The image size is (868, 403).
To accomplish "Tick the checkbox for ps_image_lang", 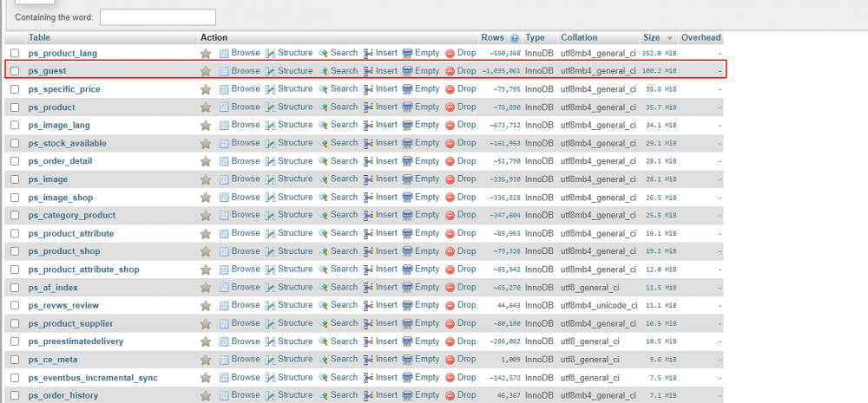I will tap(15, 126).
